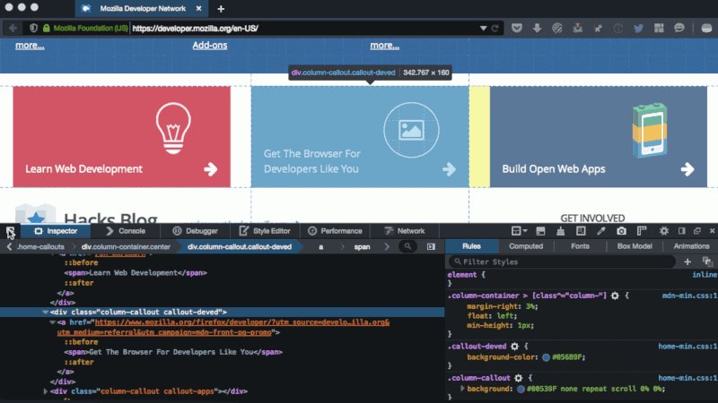Screen dimensions: 718x403
Task: Select the Fonts sidebar tab
Action: (580, 246)
